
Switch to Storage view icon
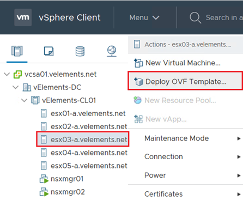pos(80,51)
